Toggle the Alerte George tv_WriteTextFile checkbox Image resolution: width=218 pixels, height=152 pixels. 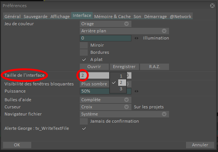[84, 129]
